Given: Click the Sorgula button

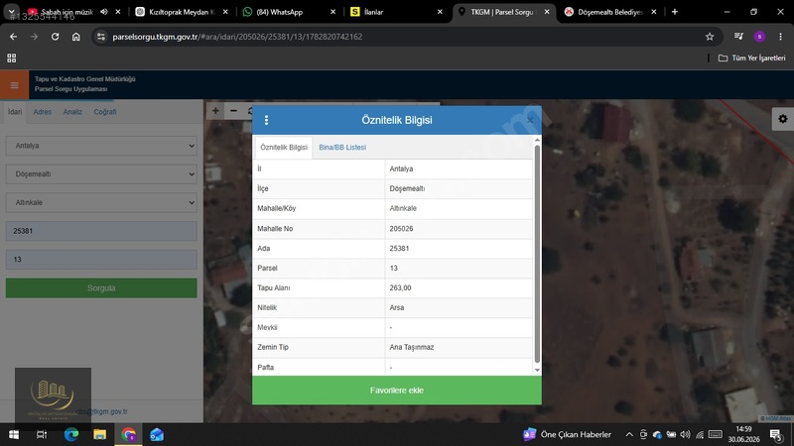Looking at the screenshot, I should pyautogui.click(x=101, y=287).
